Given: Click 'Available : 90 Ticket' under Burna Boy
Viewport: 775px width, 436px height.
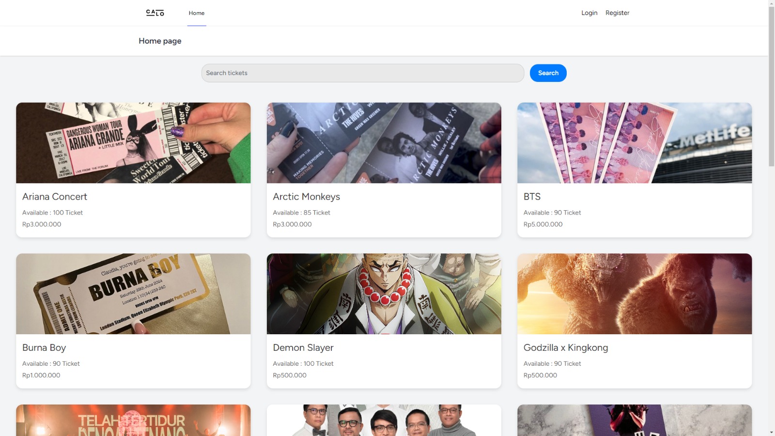Looking at the screenshot, I should 51,364.
